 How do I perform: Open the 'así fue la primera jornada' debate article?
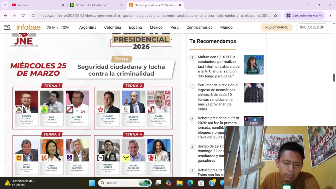tap(218, 128)
